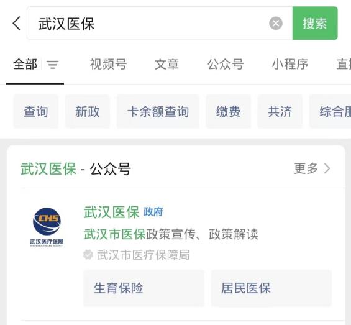This screenshot has height=325, width=351.
Task: Choose the 新政 suggestion chip
Action: point(88,111)
